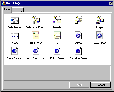The height and width of the screenshot is (92, 114).
Task: Pick the JSP file icon
Action: click(57, 35)
